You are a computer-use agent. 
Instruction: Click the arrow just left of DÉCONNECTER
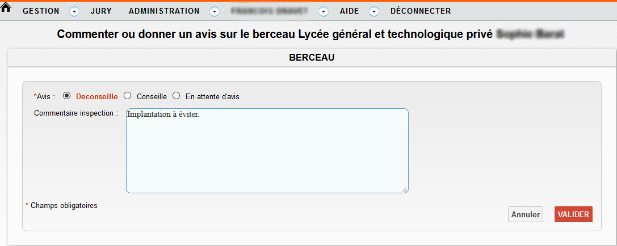pyautogui.click(x=374, y=11)
